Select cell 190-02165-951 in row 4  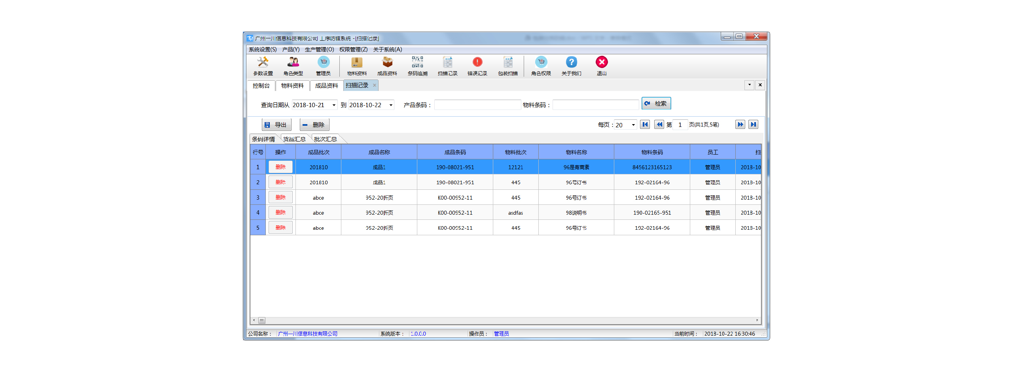point(652,212)
